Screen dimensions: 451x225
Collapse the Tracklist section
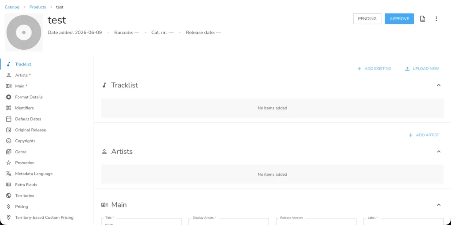point(439,85)
